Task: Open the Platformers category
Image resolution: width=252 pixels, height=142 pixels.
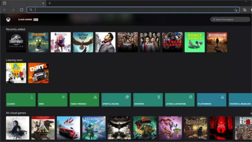Action: (212, 100)
